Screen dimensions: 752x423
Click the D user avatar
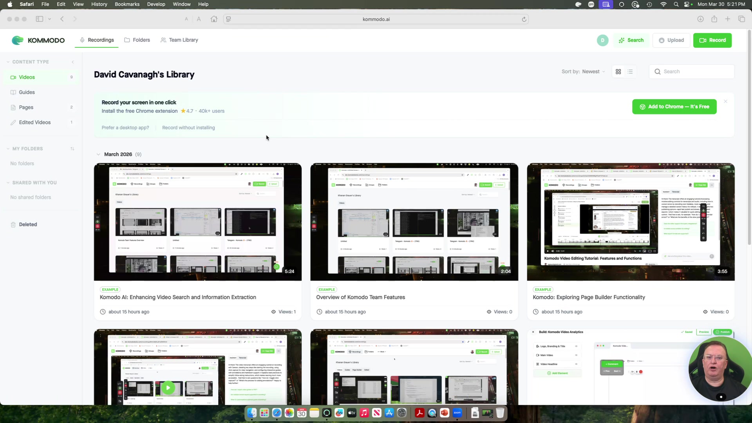click(x=602, y=40)
